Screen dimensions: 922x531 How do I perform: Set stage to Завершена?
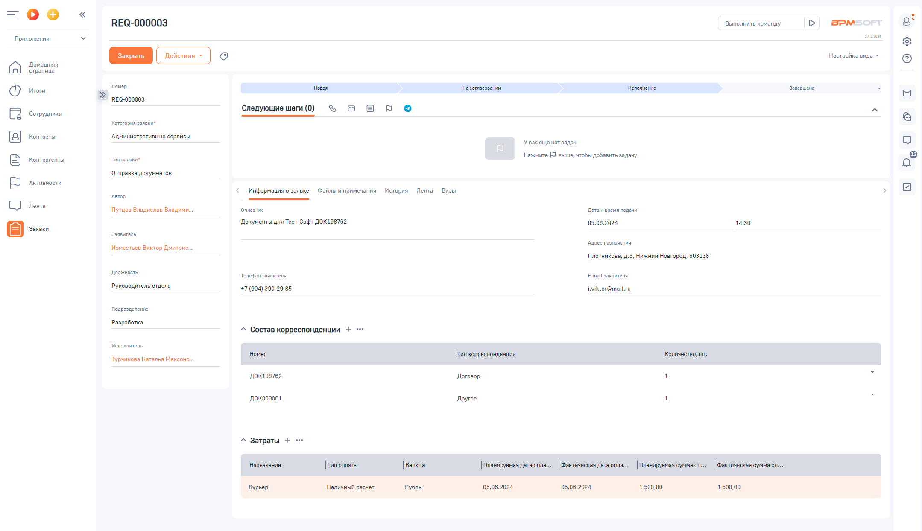(x=801, y=88)
